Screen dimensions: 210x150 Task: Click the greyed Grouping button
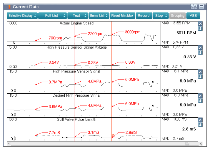pyautogui.click(x=178, y=16)
